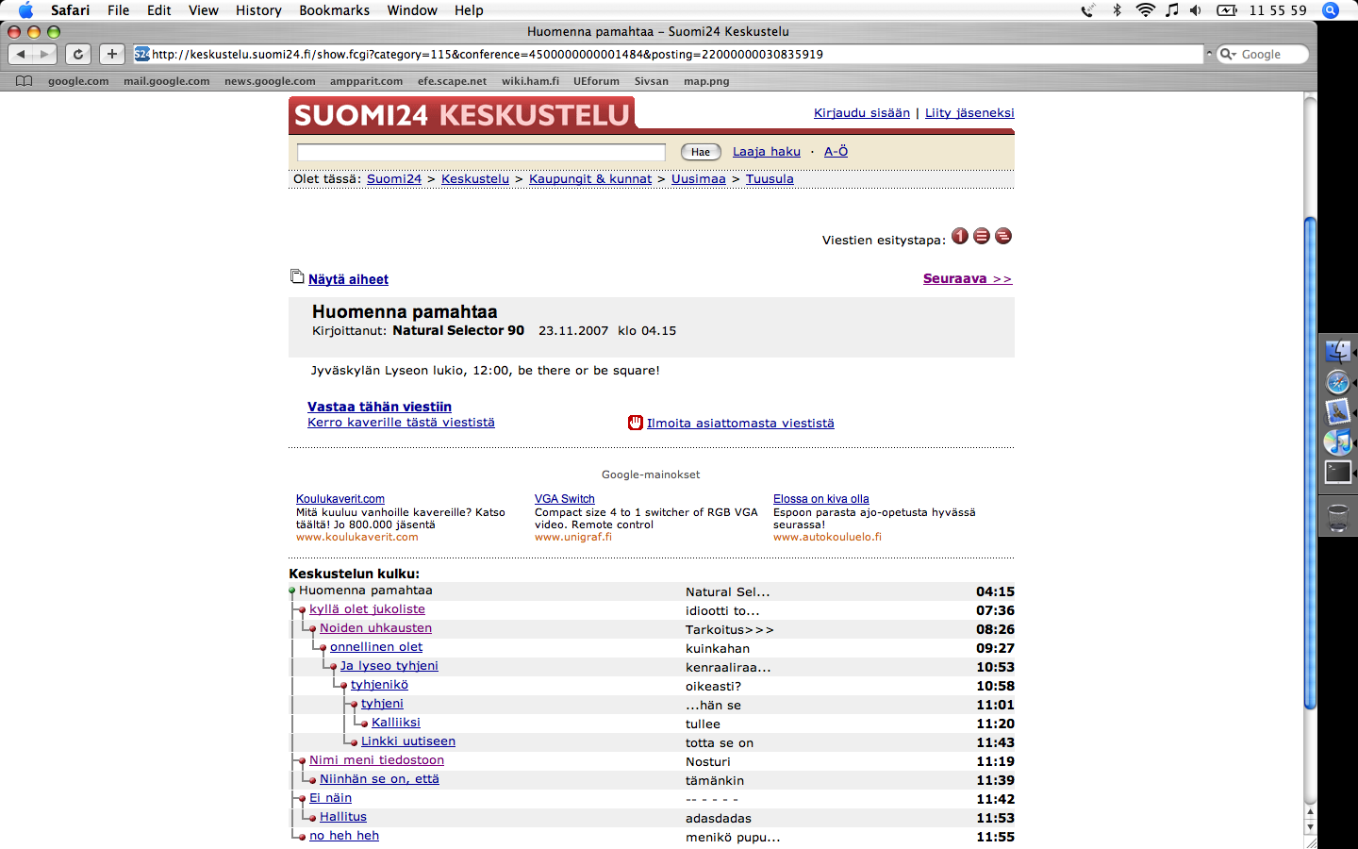Select the flat list message view icon
1358x849 pixels.
pyautogui.click(x=982, y=236)
